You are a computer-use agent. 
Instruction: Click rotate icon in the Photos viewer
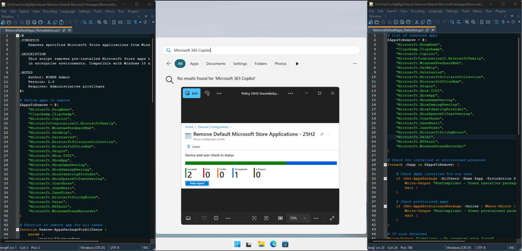pos(207,93)
